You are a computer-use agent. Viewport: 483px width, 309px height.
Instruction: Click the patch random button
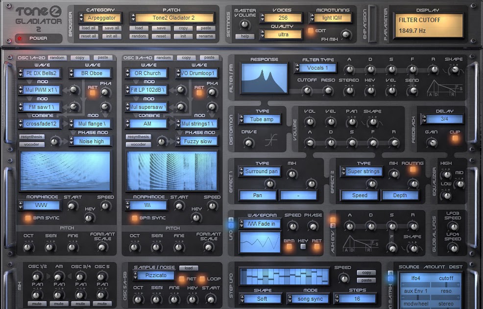[x=139, y=36]
